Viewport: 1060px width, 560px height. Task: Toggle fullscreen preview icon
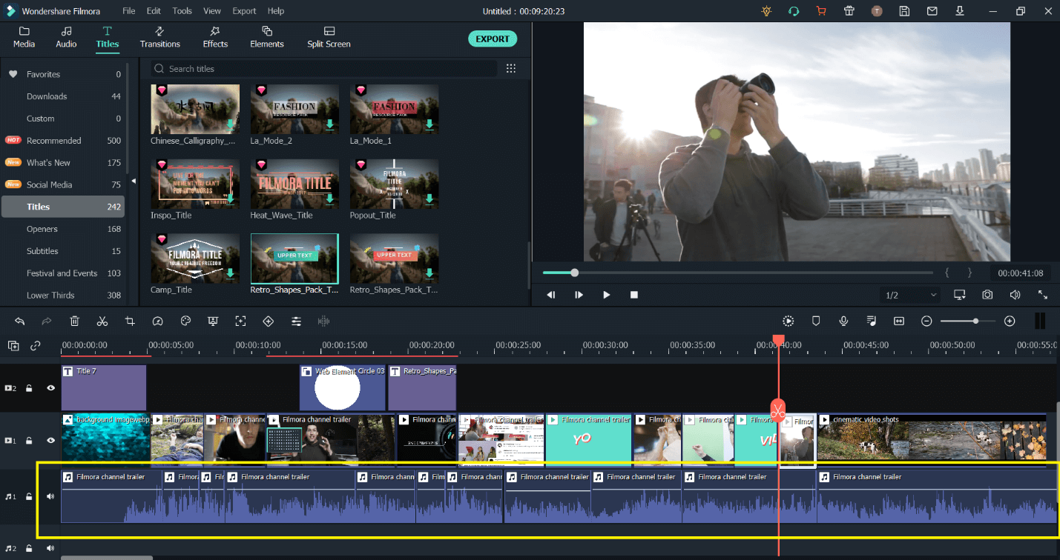(1043, 295)
